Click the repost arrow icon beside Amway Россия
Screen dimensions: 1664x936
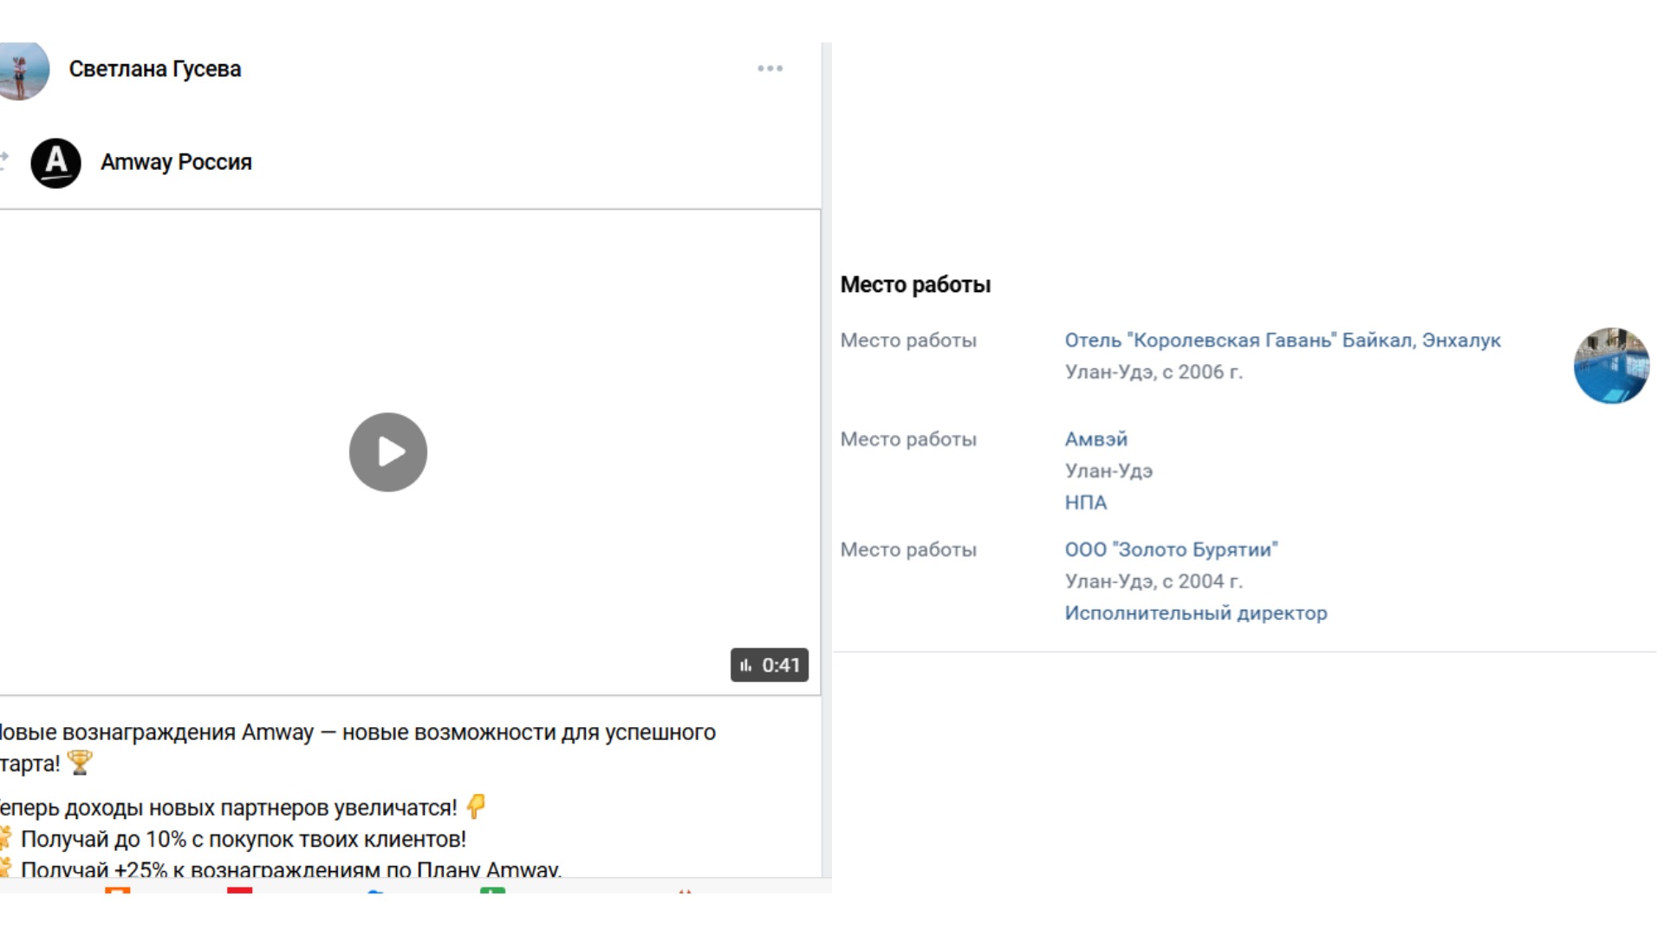tap(4, 161)
